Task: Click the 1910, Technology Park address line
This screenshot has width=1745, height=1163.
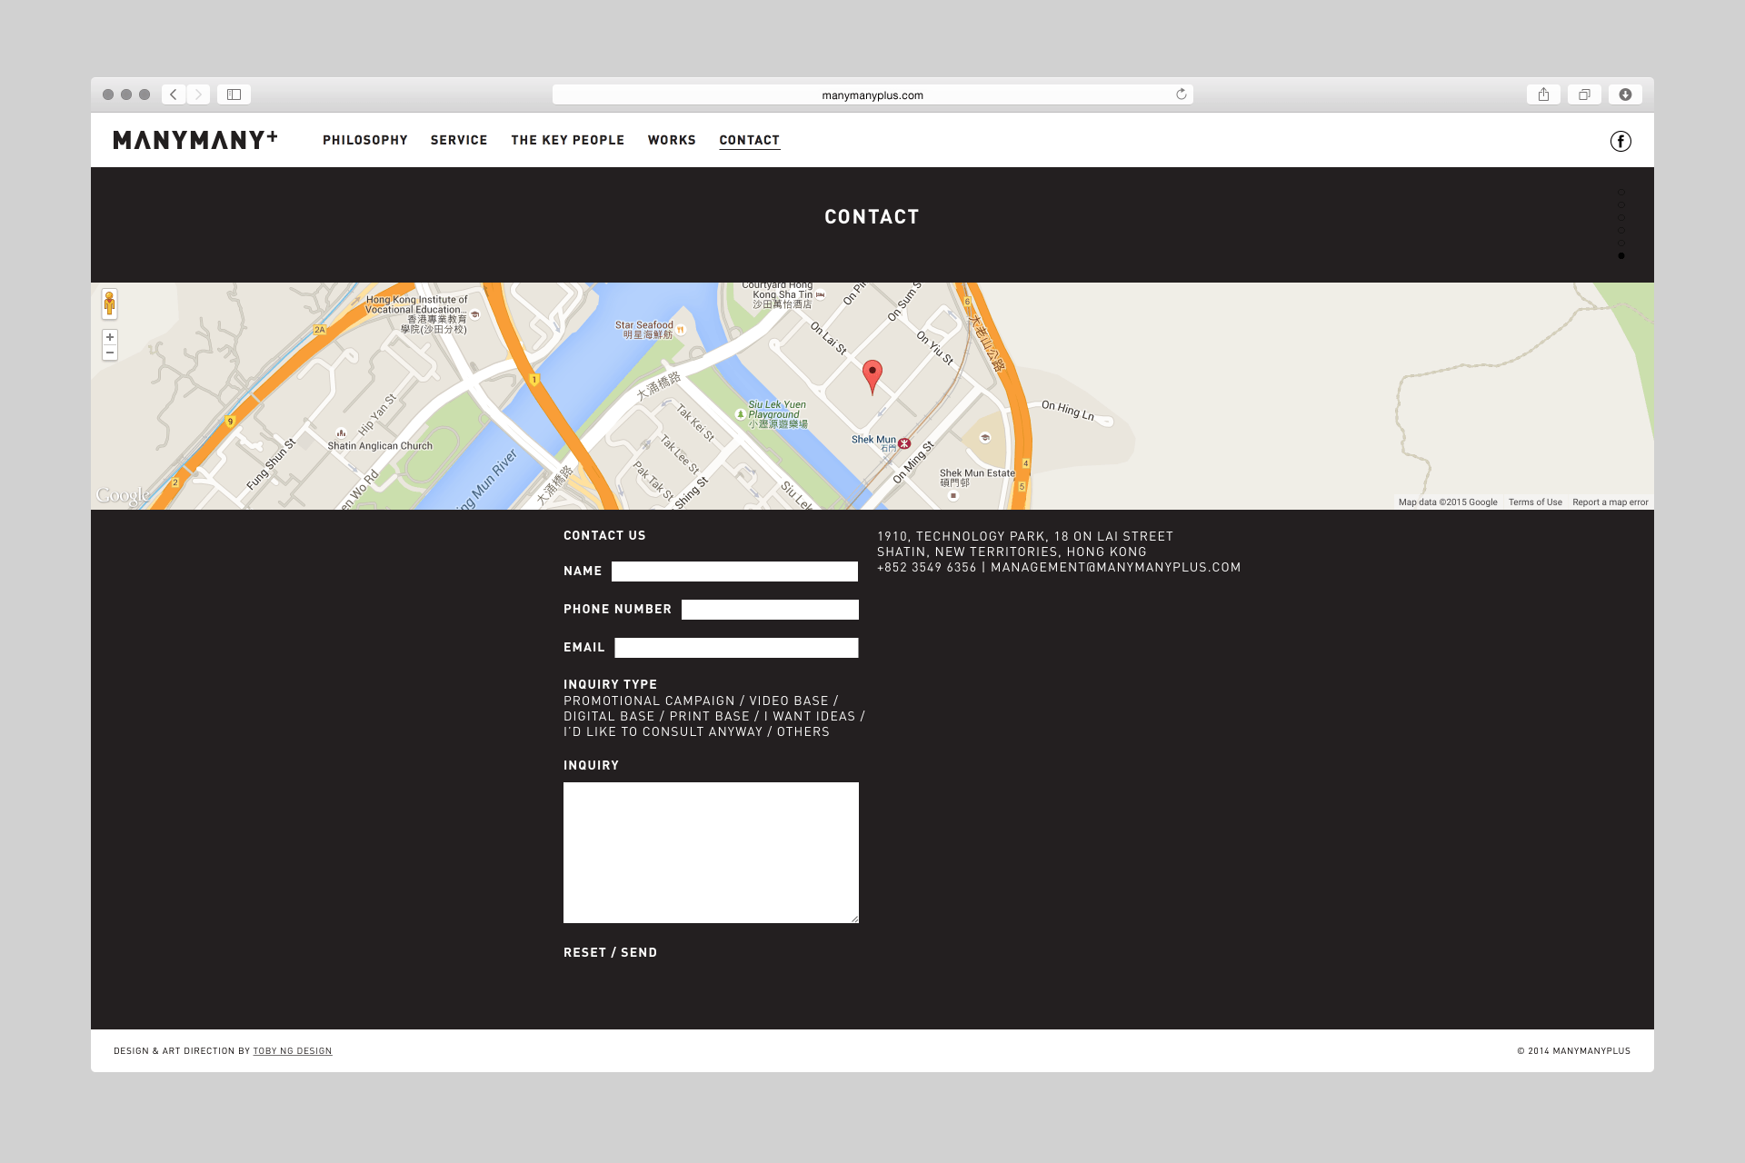Action: (x=1025, y=536)
